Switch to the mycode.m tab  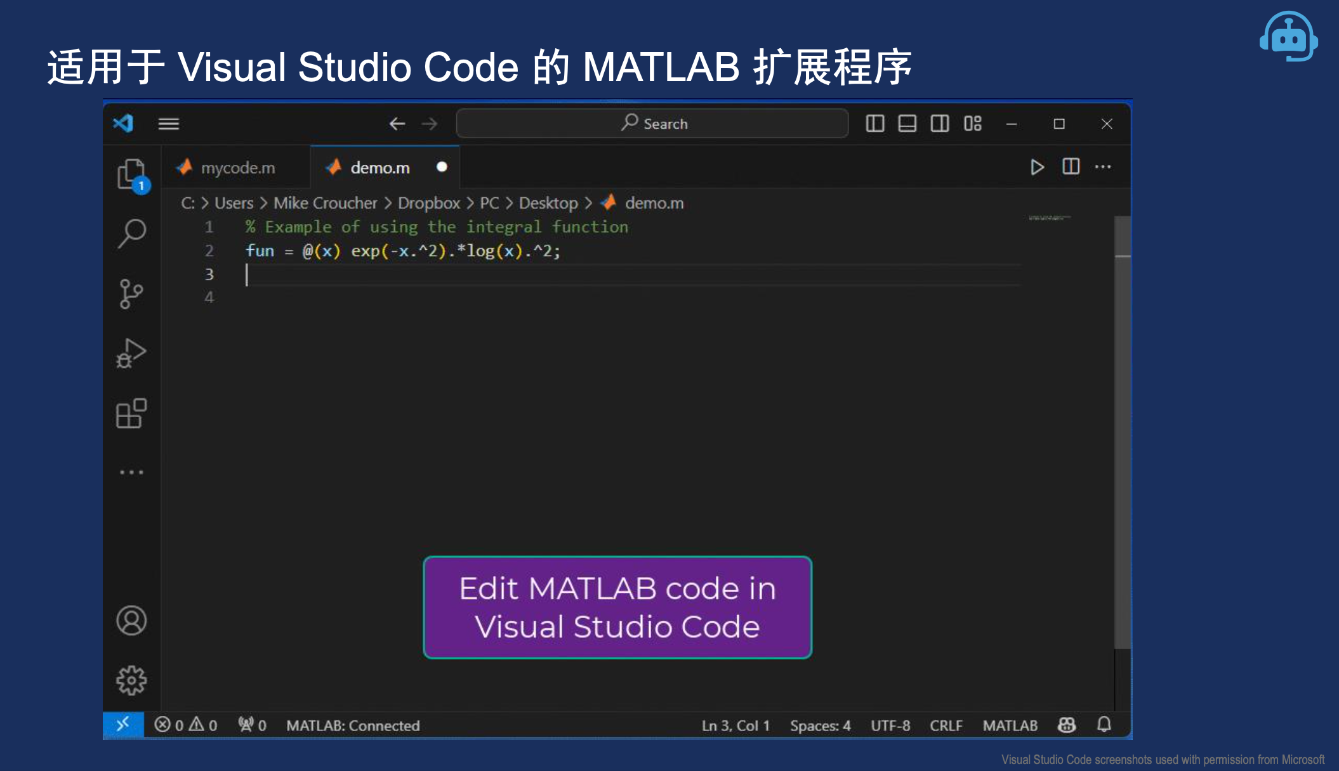[236, 167]
